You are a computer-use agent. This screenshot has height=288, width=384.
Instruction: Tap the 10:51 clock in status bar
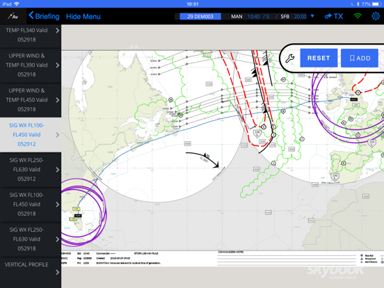coord(193,4)
